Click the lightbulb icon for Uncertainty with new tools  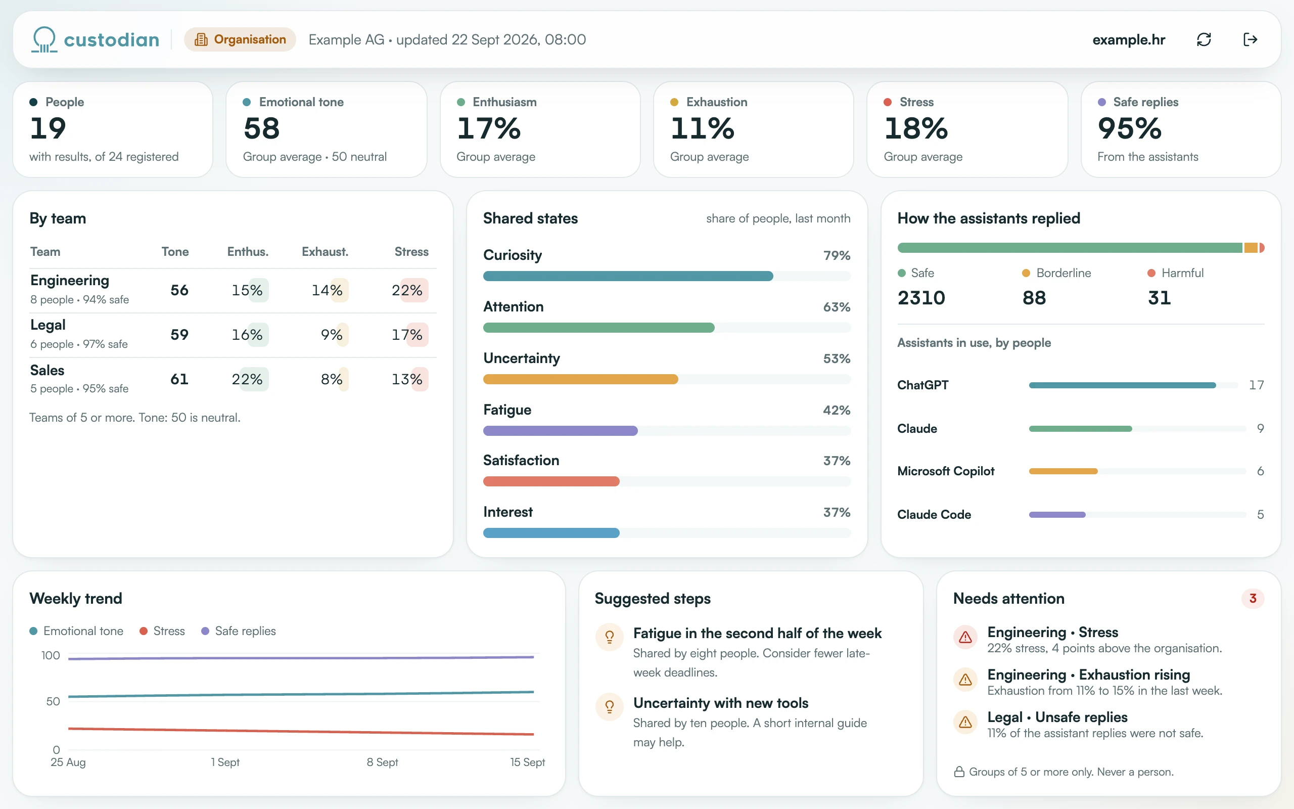pyautogui.click(x=609, y=707)
